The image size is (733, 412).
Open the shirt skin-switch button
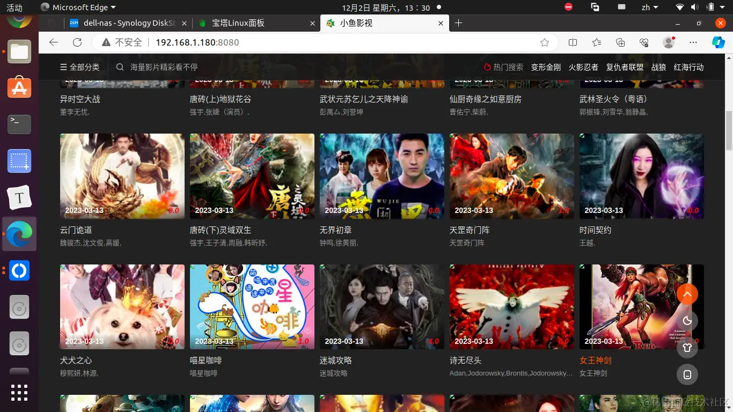coord(687,348)
